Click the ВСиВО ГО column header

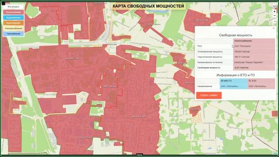[226, 81]
